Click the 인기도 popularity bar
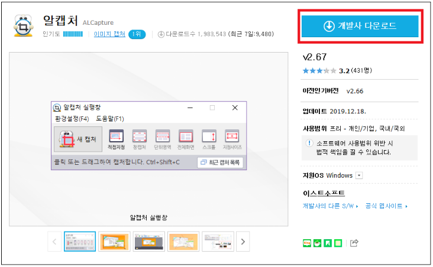Viewport: 433px width, 267px height. (x=73, y=34)
